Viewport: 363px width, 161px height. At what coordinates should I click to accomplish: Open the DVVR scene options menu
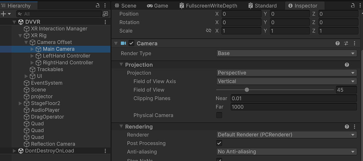coord(105,22)
